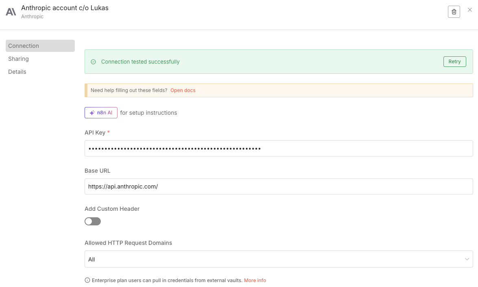This screenshot has height=287, width=478.
Task: Follow the More info link
Action: [255, 281]
